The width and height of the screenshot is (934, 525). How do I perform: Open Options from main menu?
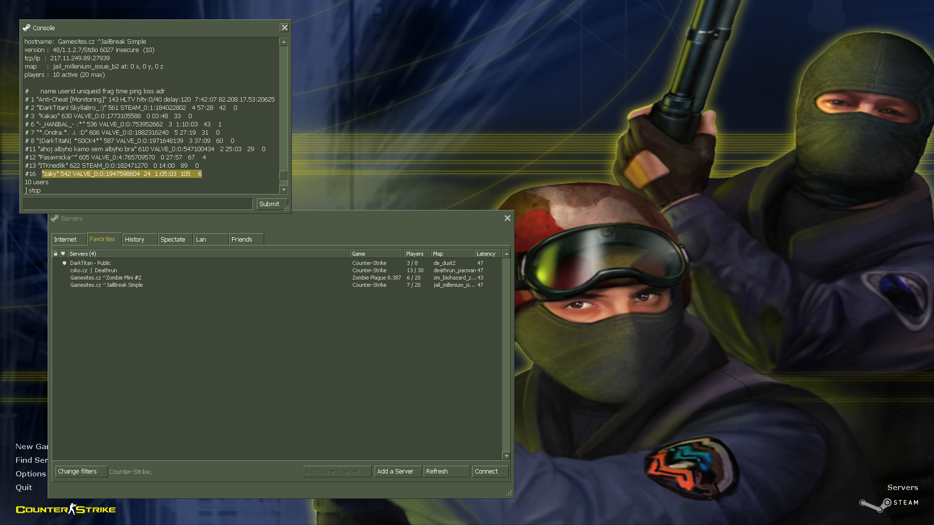31,473
